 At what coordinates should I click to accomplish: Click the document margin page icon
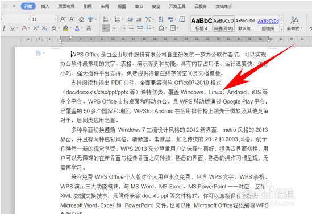click(x=39, y=53)
